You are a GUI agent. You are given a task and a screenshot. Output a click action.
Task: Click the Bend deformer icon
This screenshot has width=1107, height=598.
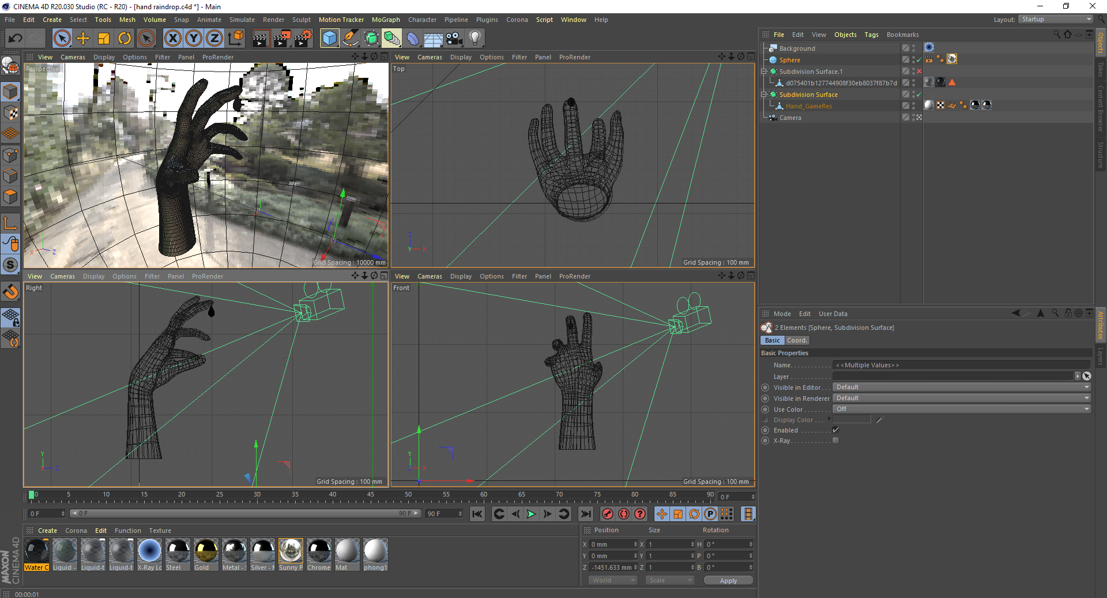pos(413,39)
